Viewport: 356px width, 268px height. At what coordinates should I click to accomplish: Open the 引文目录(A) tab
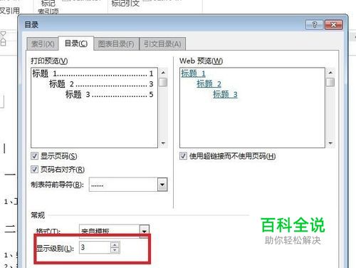point(162,44)
